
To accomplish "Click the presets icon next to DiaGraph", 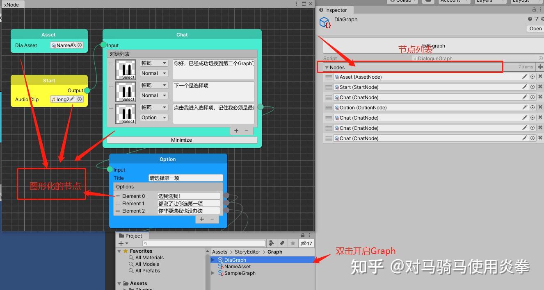I will click(x=537, y=19).
